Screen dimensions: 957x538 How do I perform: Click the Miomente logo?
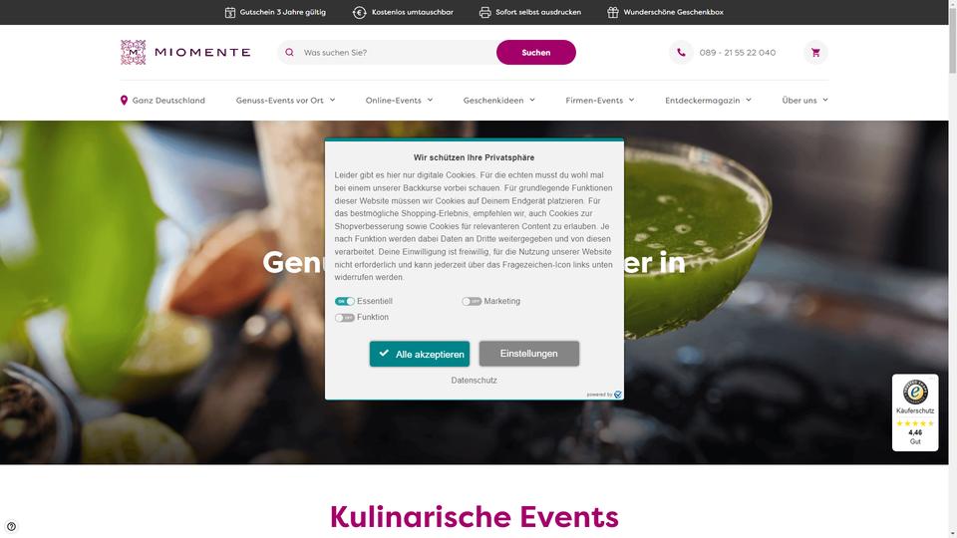point(185,53)
